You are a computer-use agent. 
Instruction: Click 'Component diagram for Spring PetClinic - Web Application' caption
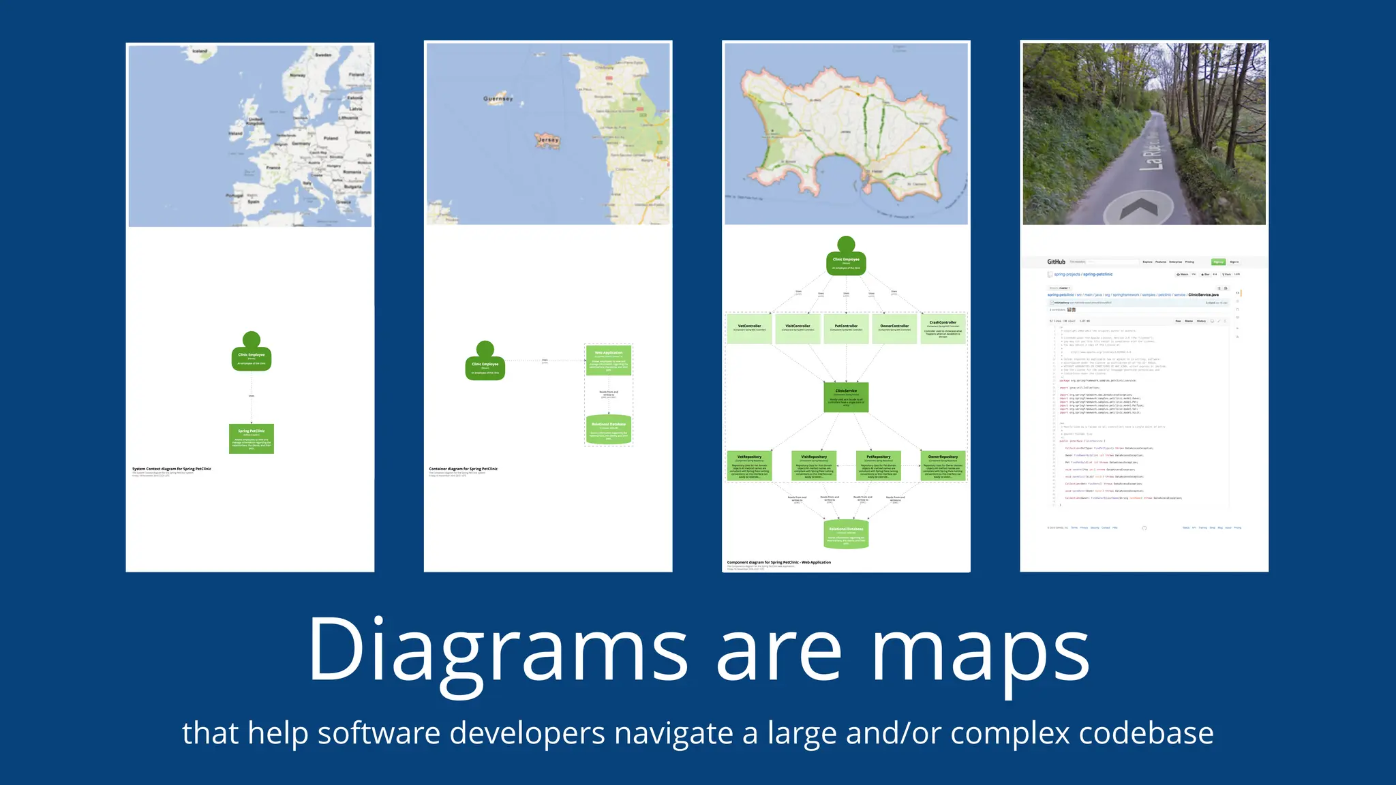[779, 562]
